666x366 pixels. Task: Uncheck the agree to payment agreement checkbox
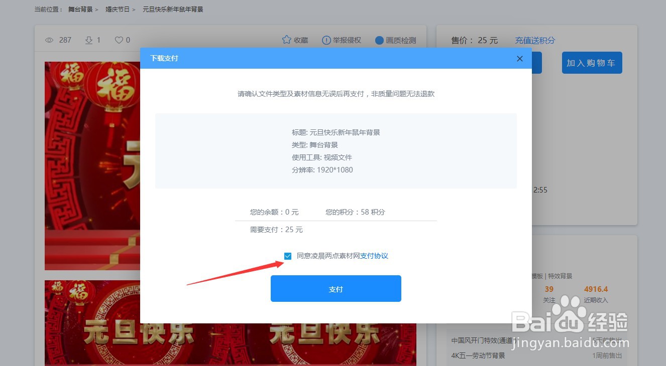coord(288,256)
